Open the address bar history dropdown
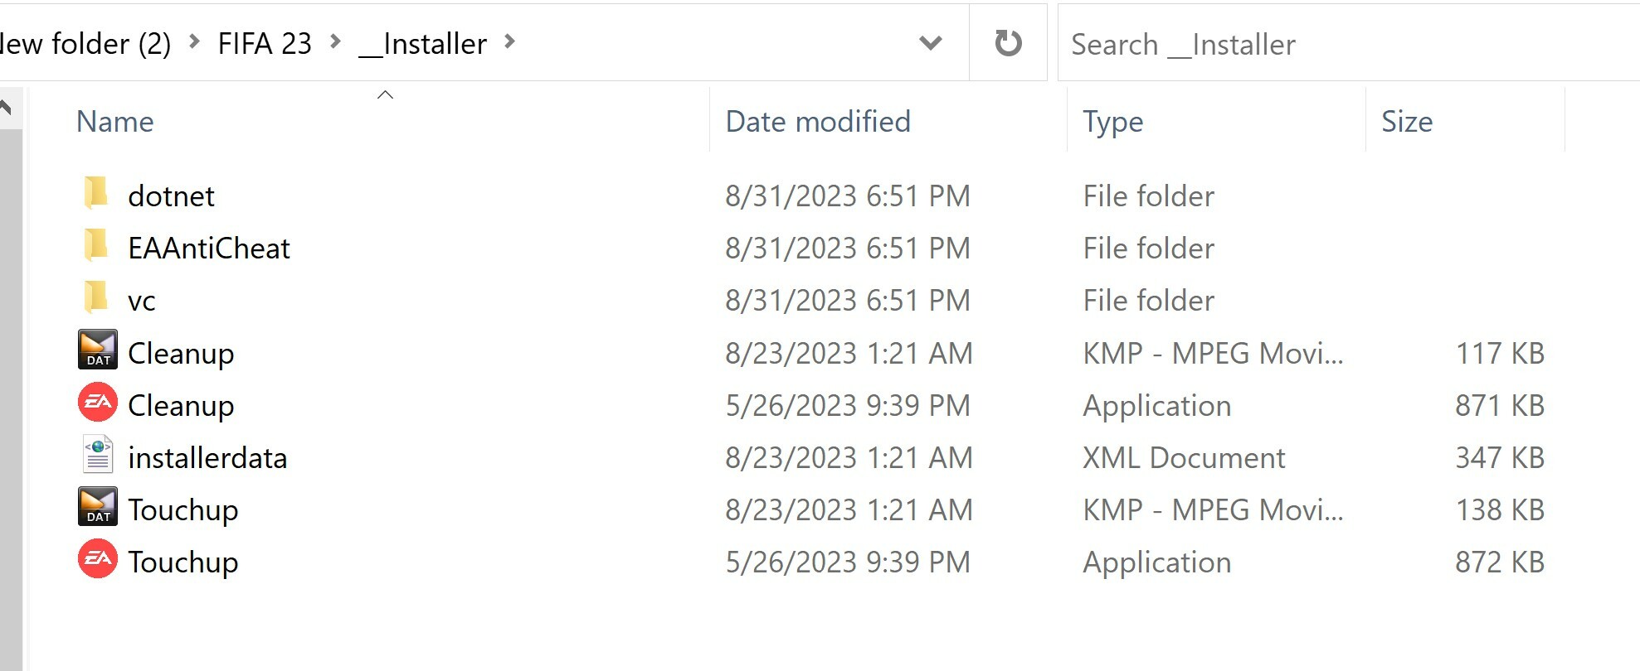The width and height of the screenshot is (1640, 671). (931, 43)
